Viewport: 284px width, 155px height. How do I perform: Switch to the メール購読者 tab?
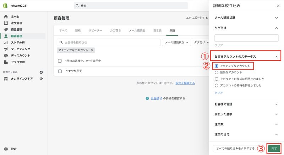(x=137, y=30)
